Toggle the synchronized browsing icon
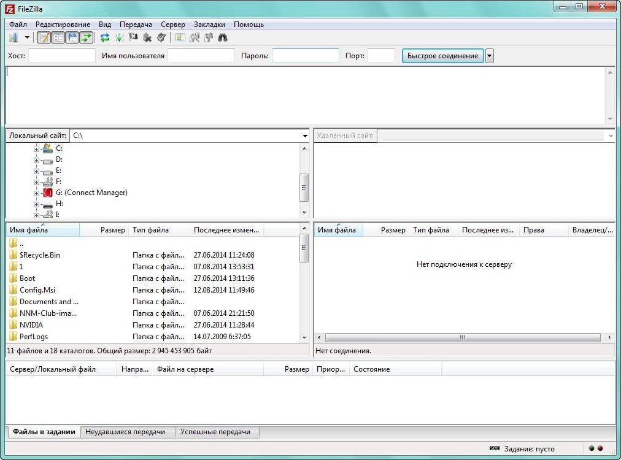The image size is (621, 460). coord(208,37)
